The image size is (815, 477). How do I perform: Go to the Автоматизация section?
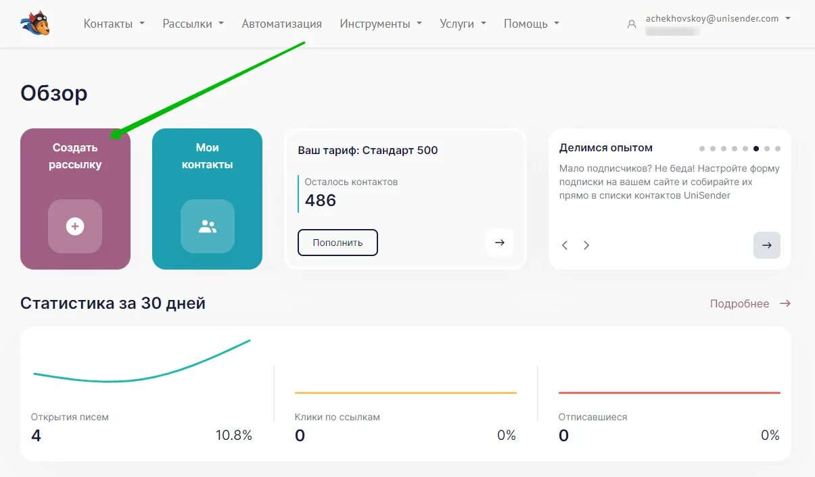coord(282,24)
